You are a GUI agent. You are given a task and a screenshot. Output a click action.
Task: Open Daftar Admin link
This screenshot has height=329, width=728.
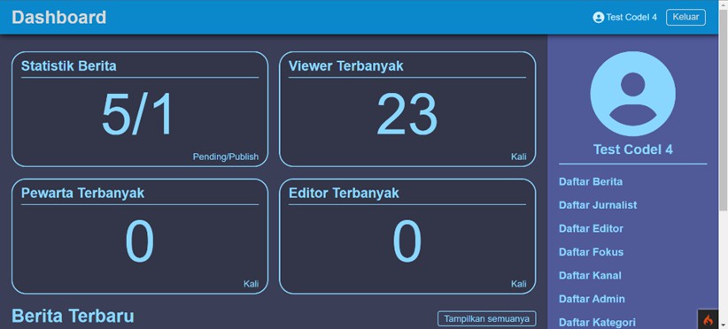tap(592, 299)
